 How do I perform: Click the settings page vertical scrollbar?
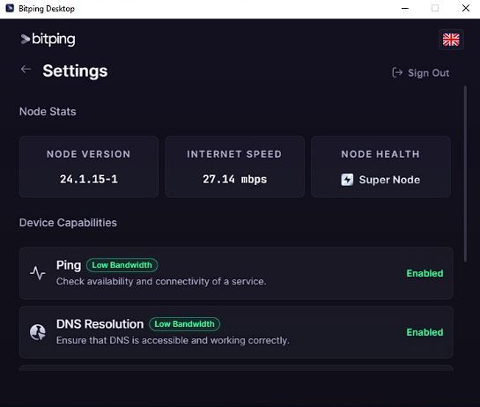(x=465, y=174)
